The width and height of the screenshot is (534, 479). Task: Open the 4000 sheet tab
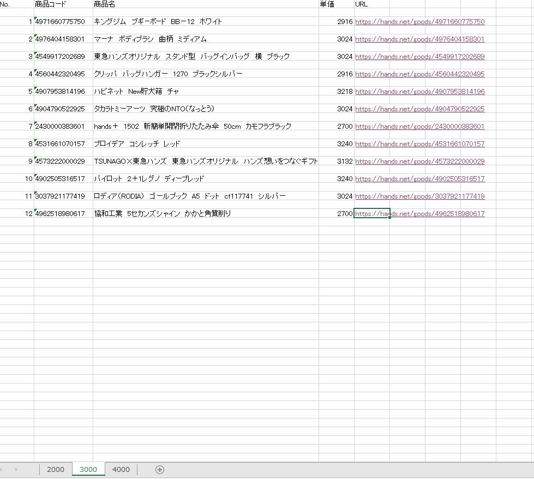click(x=121, y=470)
